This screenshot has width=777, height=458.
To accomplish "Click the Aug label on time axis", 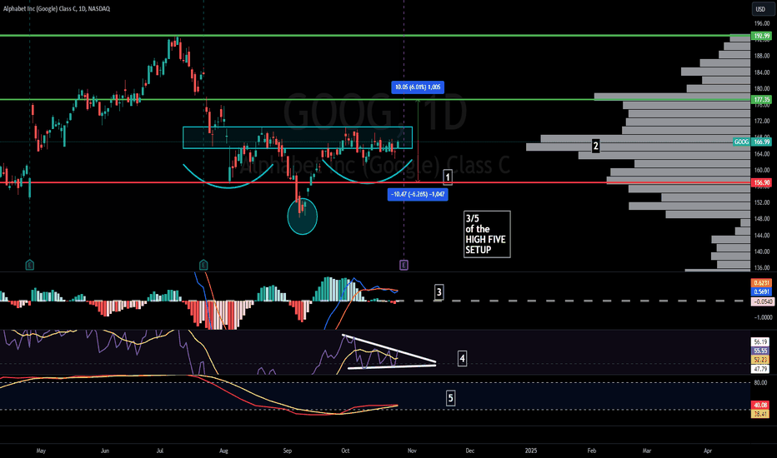I will point(223,451).
